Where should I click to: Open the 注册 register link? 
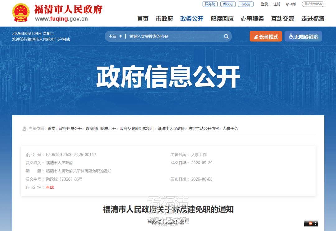[x=277, y=4]
